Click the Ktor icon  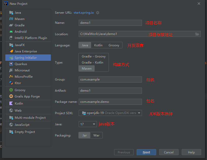click(x=11, y=83)
